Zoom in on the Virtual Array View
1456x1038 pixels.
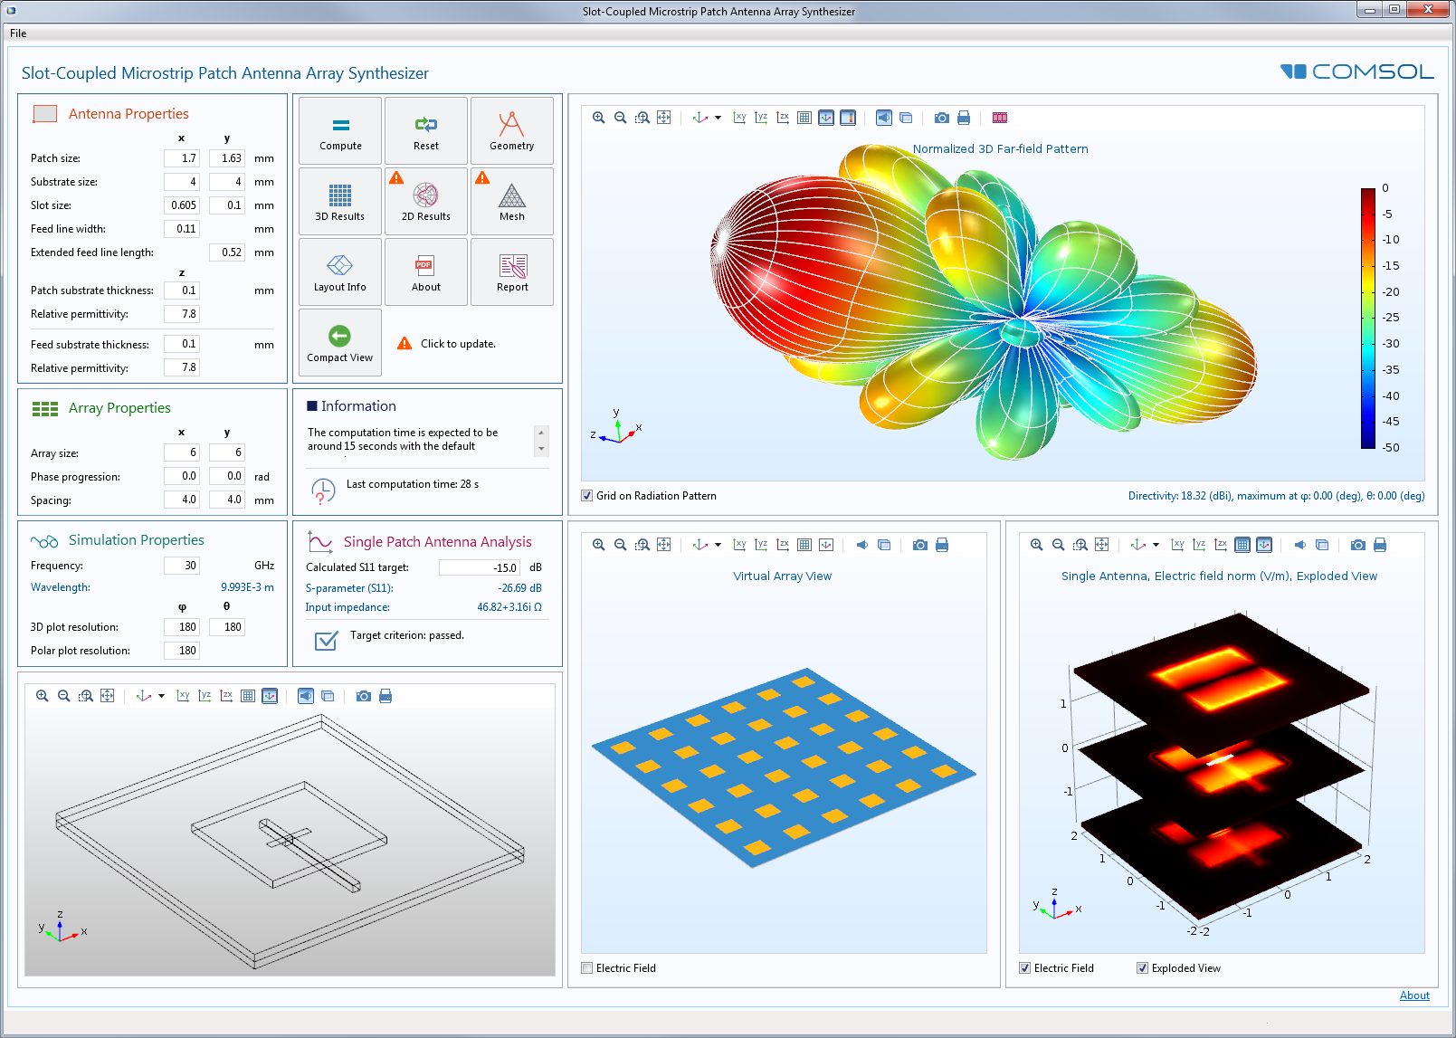coord(599,545)
